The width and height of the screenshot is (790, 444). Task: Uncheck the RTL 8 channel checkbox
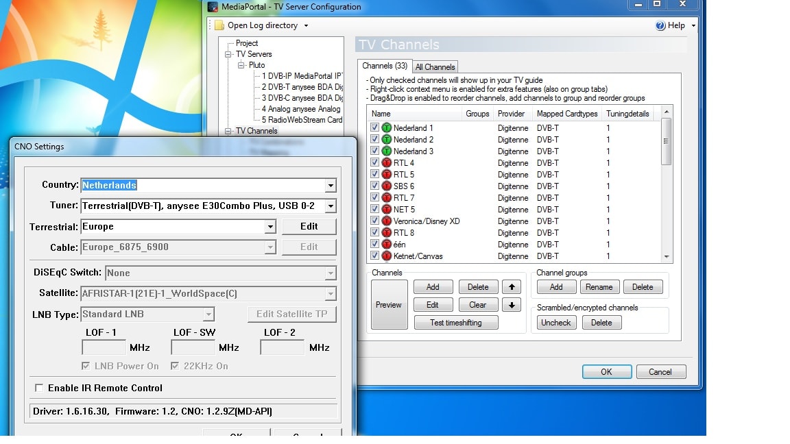(374, 232)
